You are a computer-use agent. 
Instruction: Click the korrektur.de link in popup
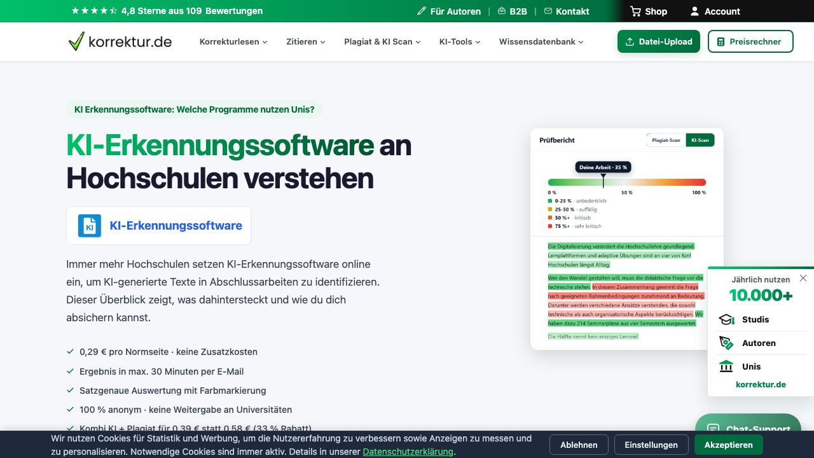click(x=761, y=384)
